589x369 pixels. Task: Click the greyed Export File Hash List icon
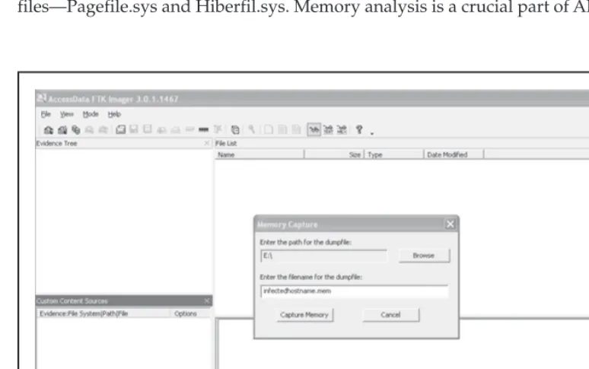[x=282, y=130]
